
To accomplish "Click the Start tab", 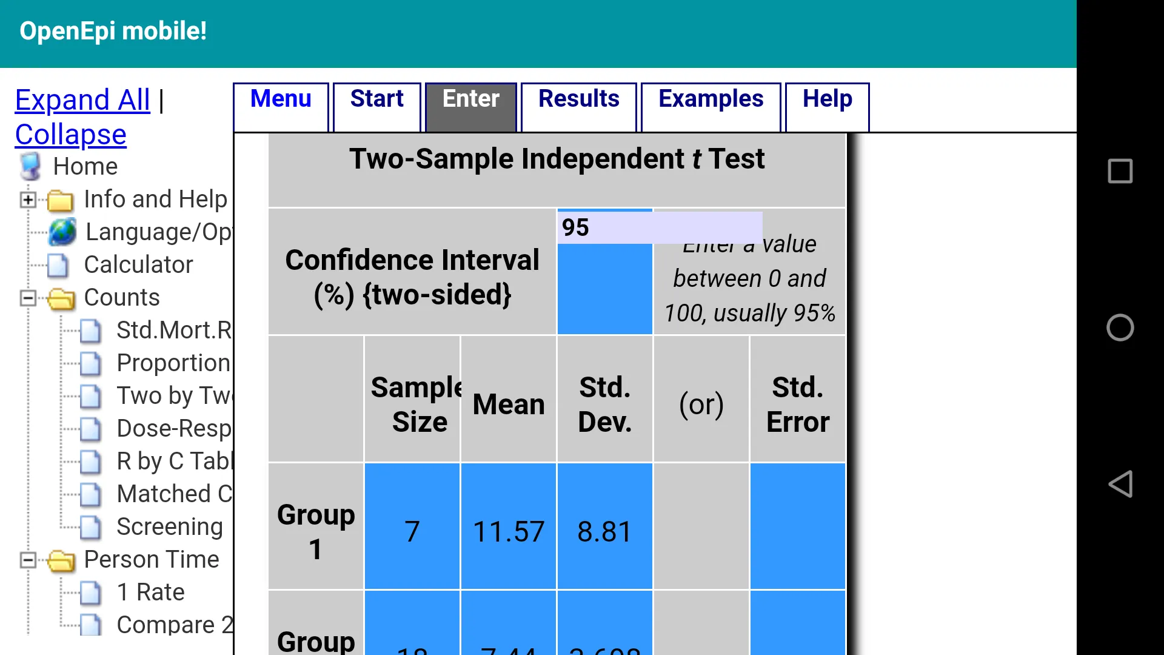I will click(x=376, y=98).
